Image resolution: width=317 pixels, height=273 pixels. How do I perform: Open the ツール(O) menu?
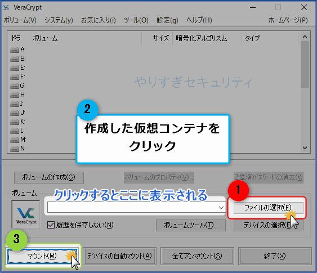coord(136,20)
